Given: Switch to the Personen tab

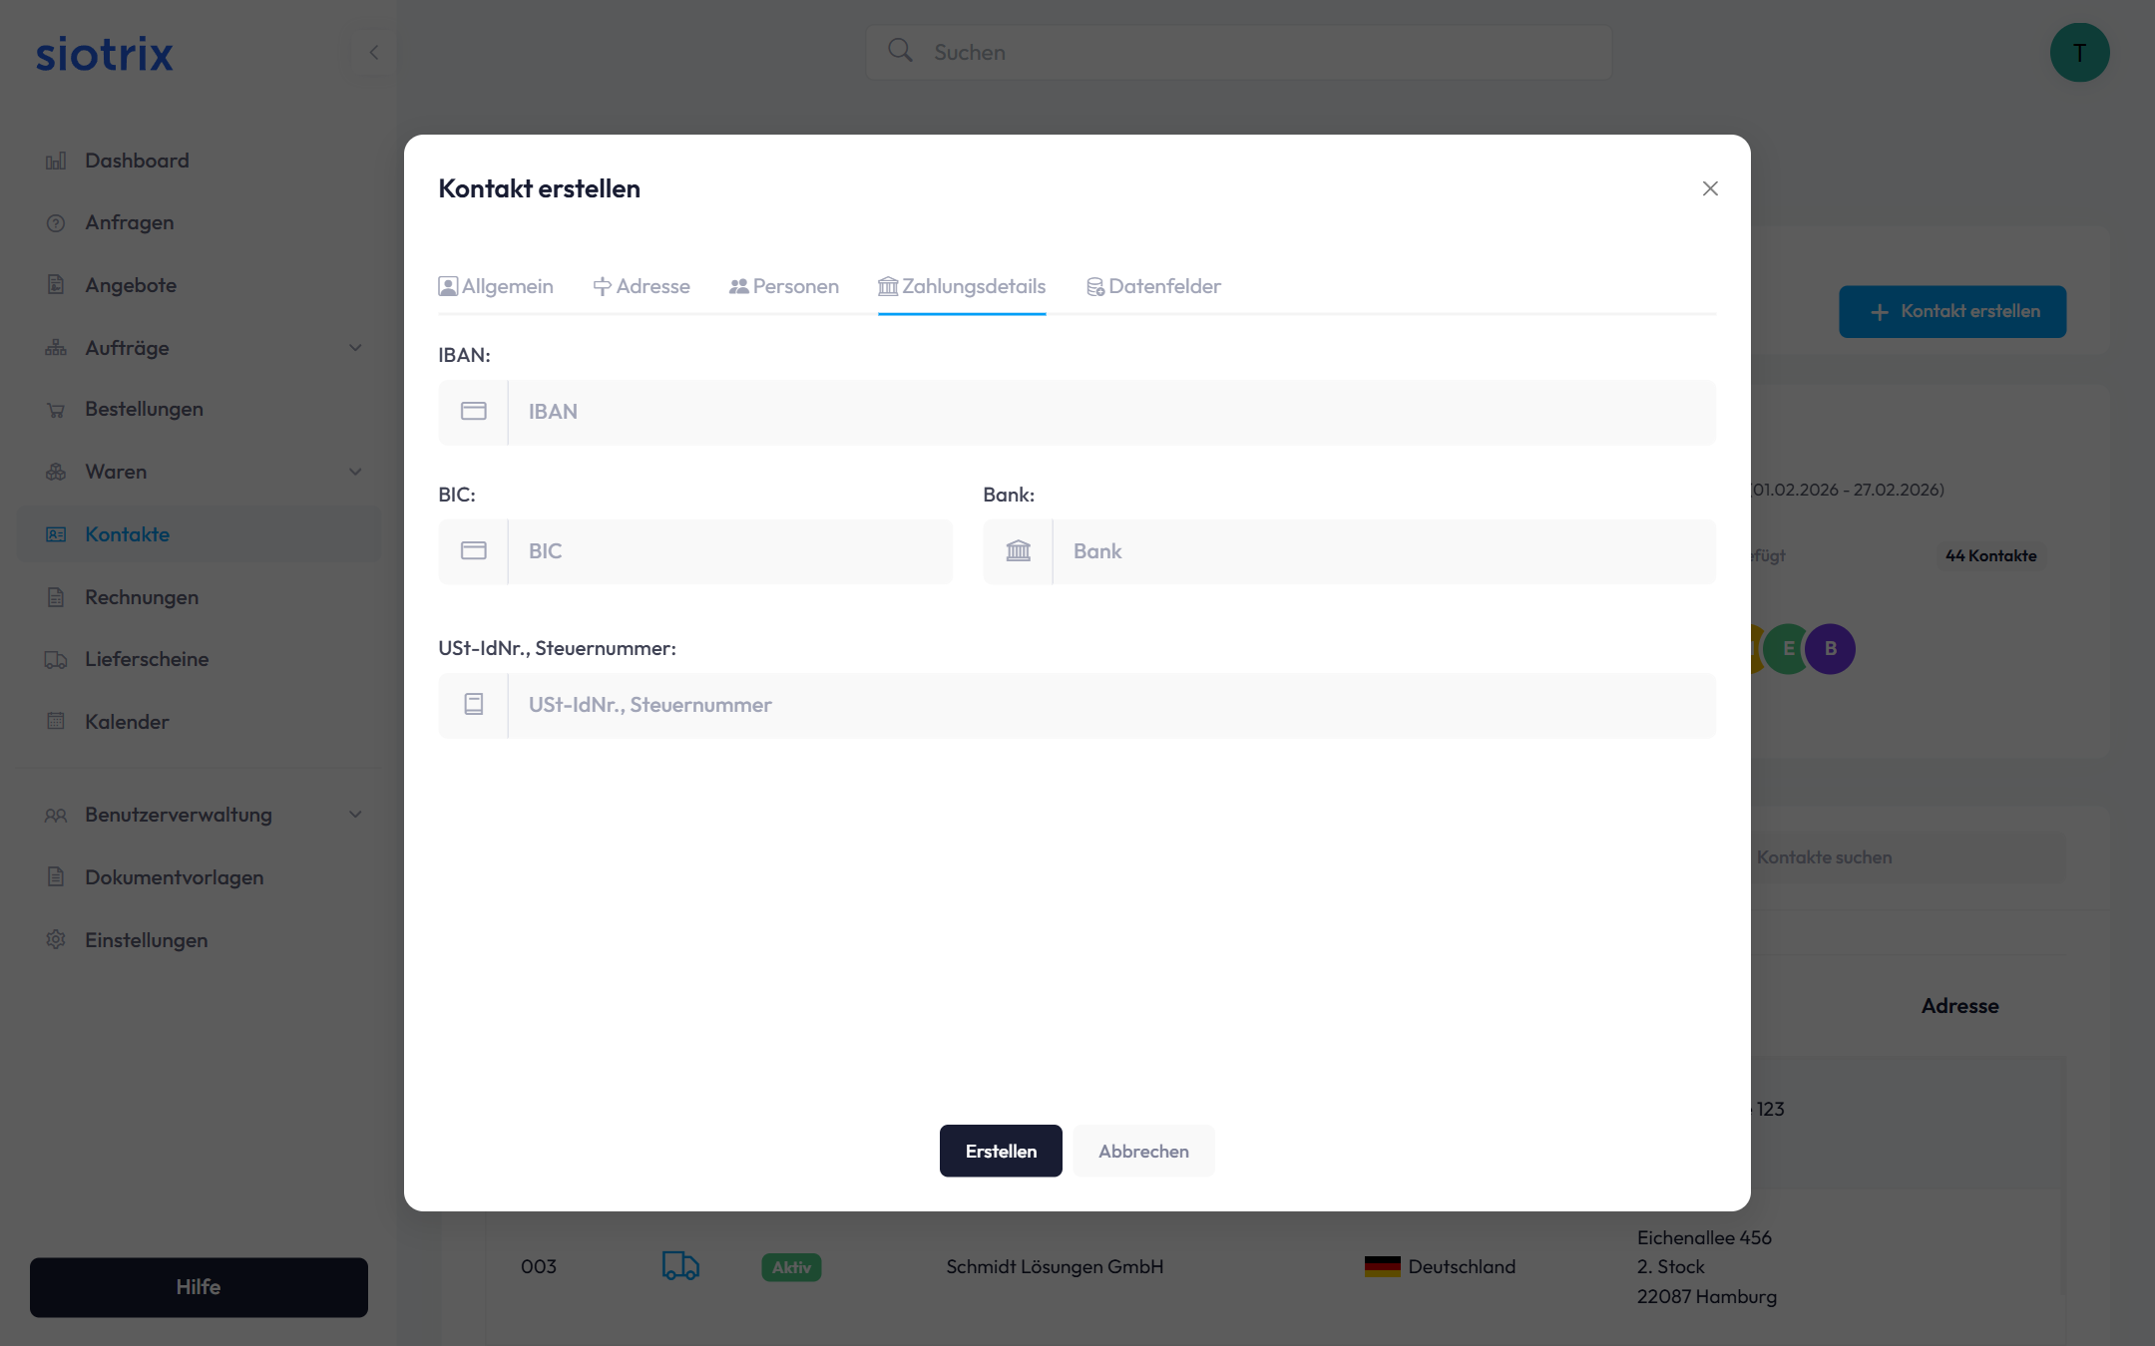Looking at the screenshot, I should tap(784, 287).
